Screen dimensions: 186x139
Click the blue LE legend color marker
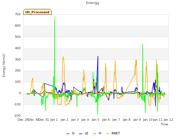[x=81, y=134]
